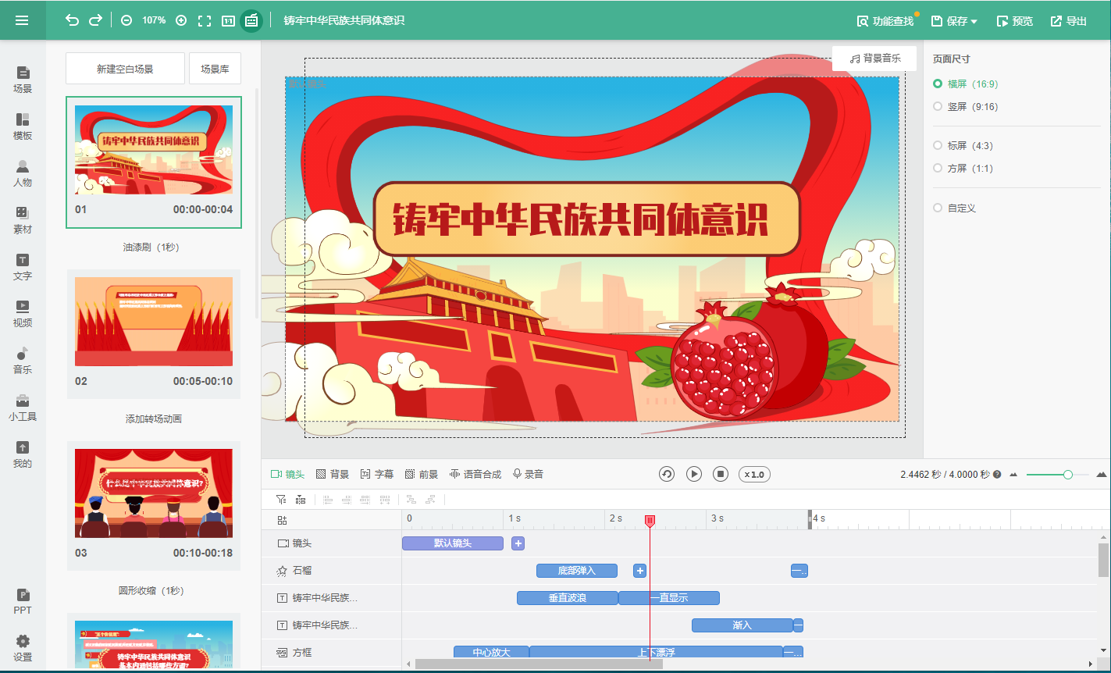Click 添加转场动画 under scene 02
This screenshot has height=673, width=1111.
coord(154,418)
